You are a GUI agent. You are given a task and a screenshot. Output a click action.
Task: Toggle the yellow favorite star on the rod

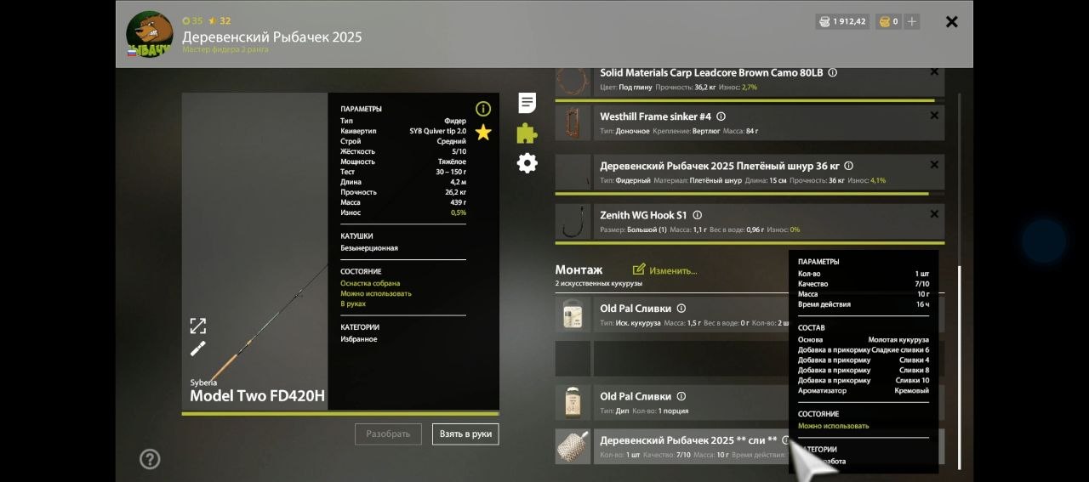point(483,132)
